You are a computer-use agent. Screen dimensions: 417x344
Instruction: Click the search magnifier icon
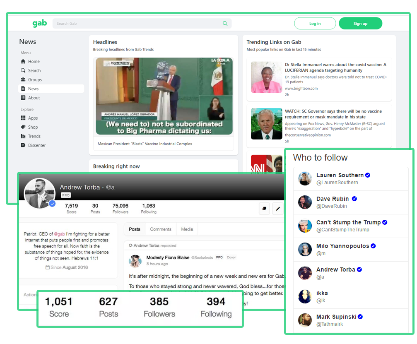coord(225,24)
